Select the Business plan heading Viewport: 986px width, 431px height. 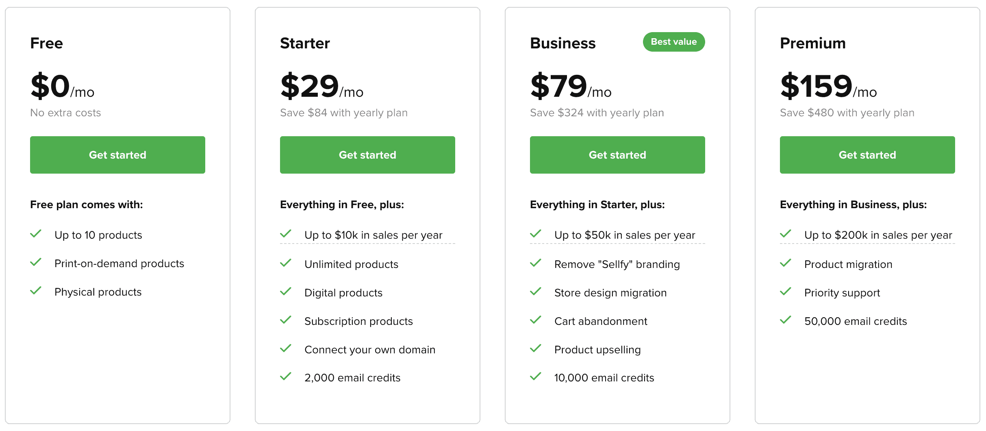point(563,43)
